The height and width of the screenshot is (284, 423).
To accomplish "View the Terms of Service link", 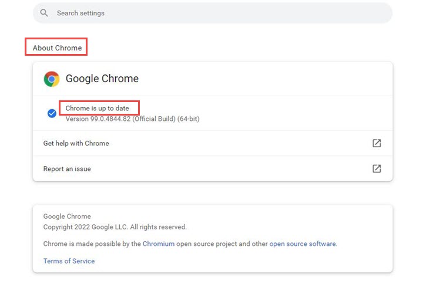I will [69, 261].
